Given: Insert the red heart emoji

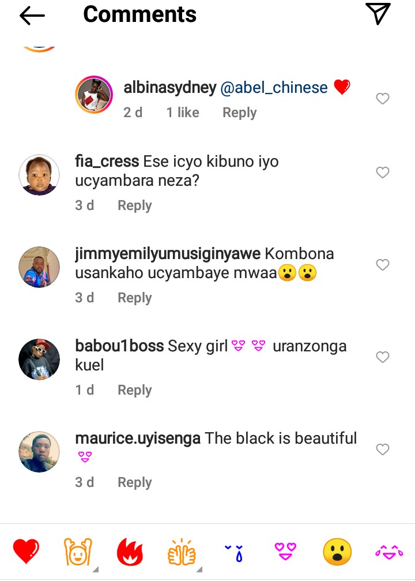Looking at the screenshot, I should point(26,551).
